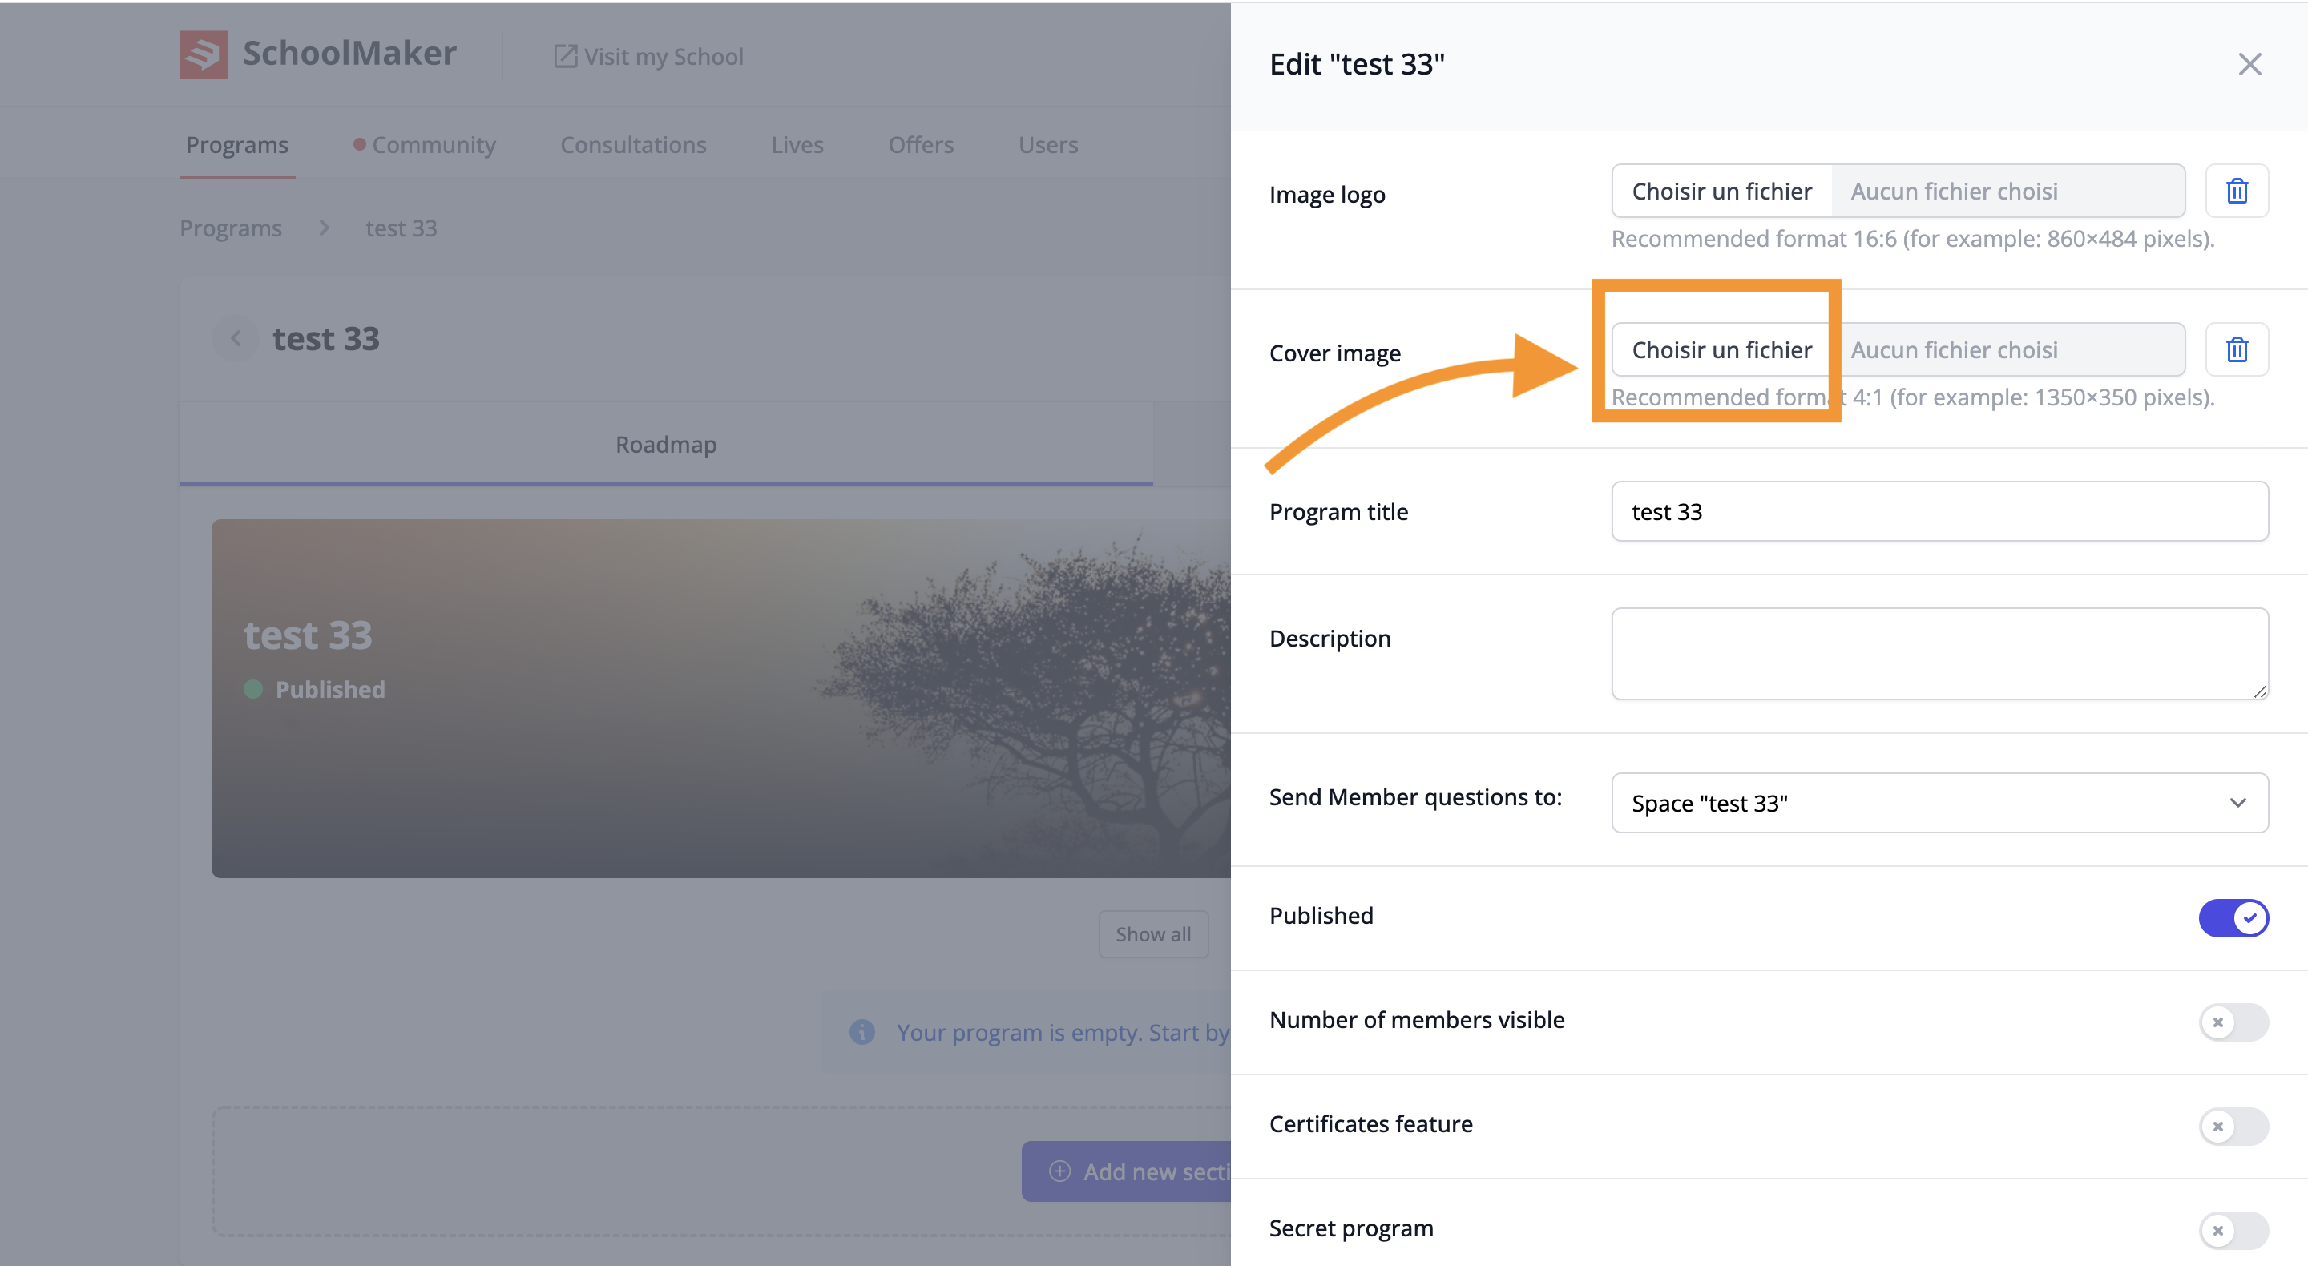Image resolution: width=2308 pixels, height=1266 pixels.
Task: Close the Edit "test 33" panel
Action: [x=2249, y=65]
